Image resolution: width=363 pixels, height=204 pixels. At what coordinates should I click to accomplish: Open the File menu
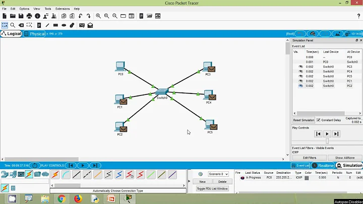point(4,9)
